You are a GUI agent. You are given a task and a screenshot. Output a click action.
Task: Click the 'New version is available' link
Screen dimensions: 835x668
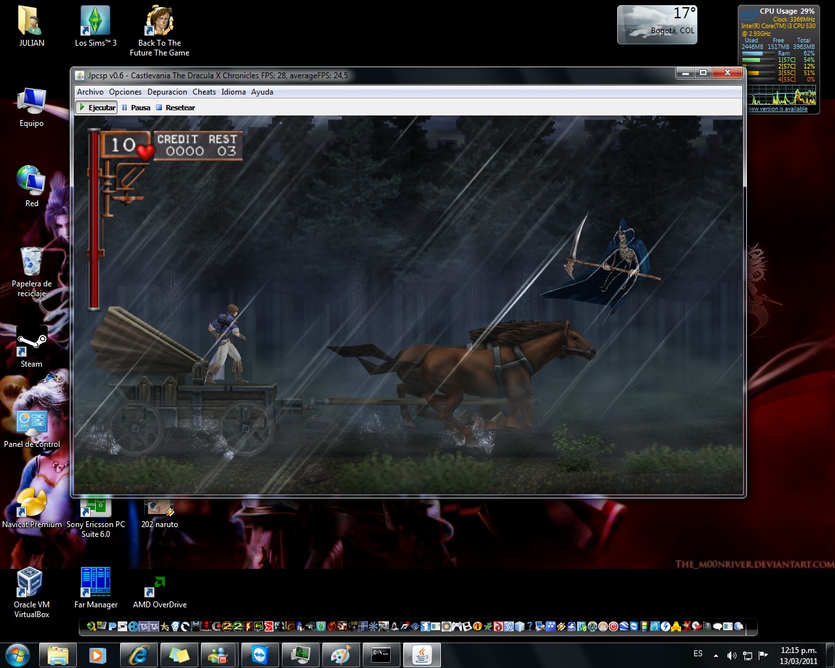tap(778, 109)
